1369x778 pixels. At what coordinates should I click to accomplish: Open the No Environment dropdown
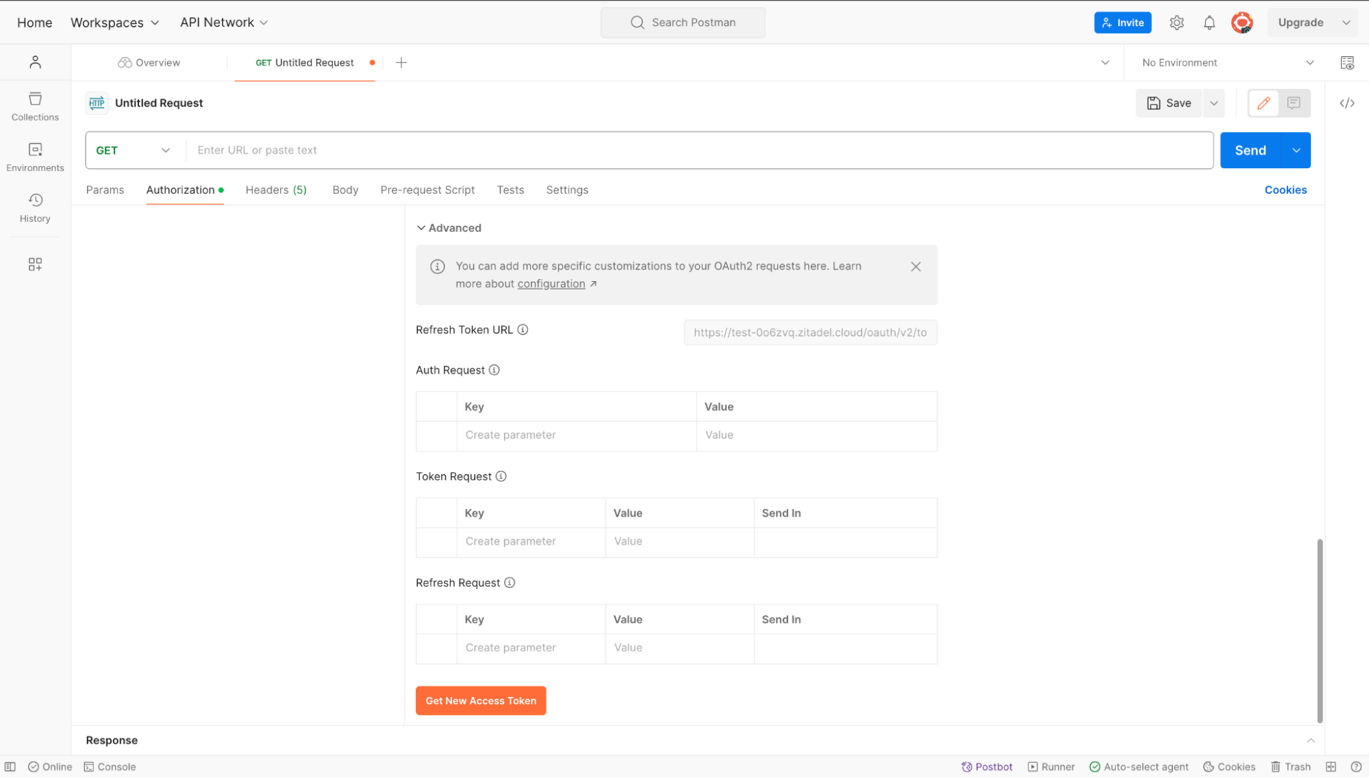click(1227, 62)
